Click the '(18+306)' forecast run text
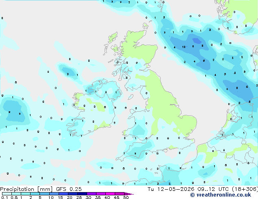 245,189
